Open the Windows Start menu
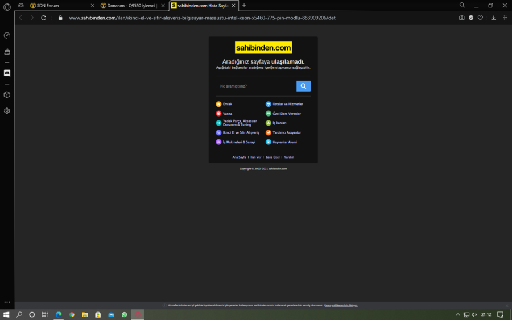 point(6,315)
